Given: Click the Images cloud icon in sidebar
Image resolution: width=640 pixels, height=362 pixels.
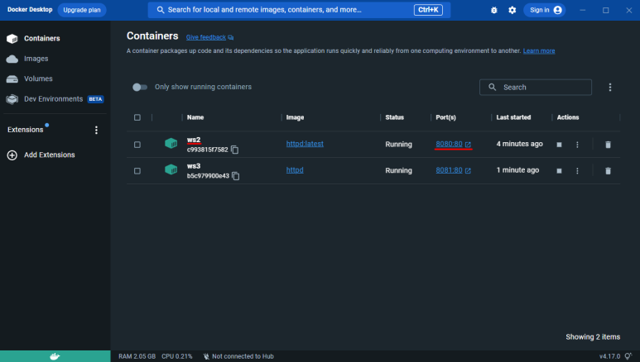Looking at the screenshot, I should coord(12,60).
